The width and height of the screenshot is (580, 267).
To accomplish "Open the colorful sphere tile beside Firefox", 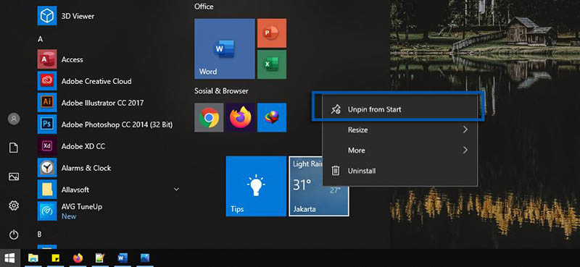I will (271, 117).
